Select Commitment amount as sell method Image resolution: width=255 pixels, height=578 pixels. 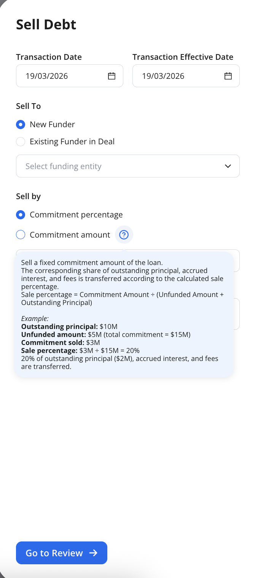(21, 235)
